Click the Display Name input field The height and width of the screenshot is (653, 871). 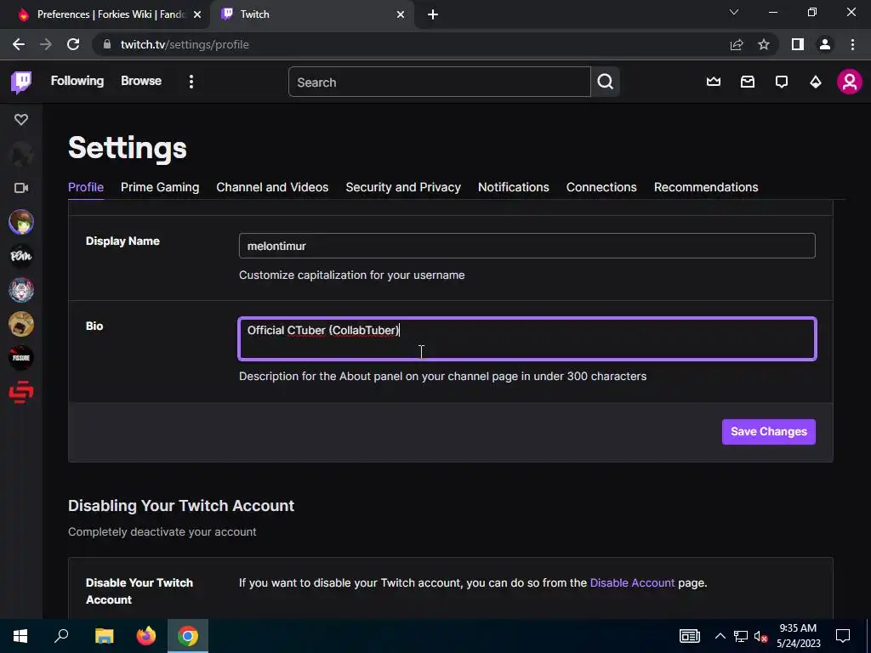527,246
